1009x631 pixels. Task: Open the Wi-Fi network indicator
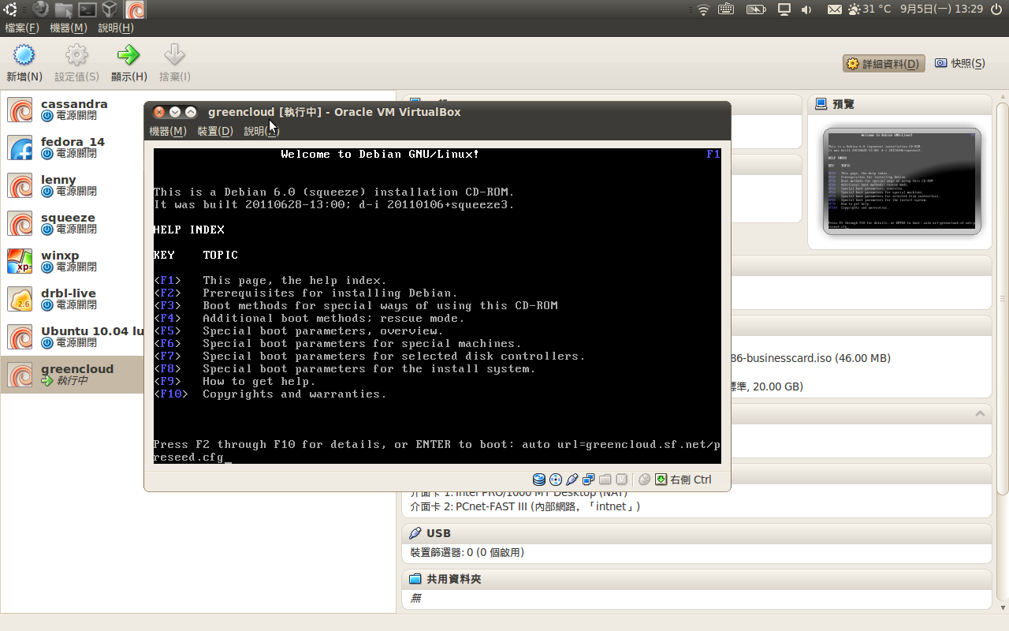point(703,9)
